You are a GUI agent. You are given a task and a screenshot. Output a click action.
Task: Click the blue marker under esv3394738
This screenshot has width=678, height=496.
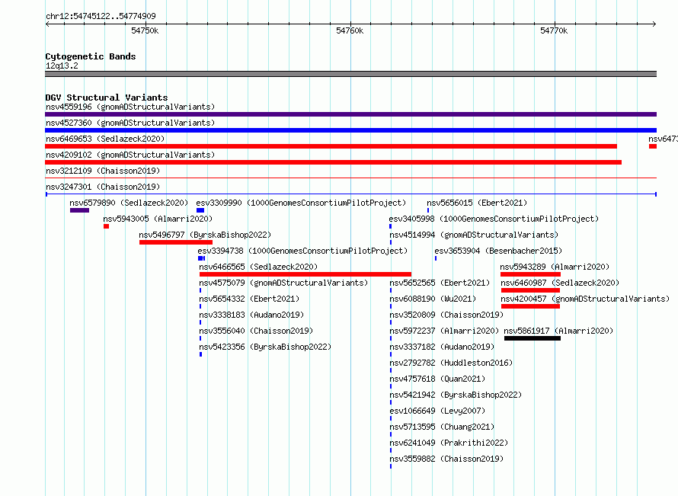click(x=202, y=258)
